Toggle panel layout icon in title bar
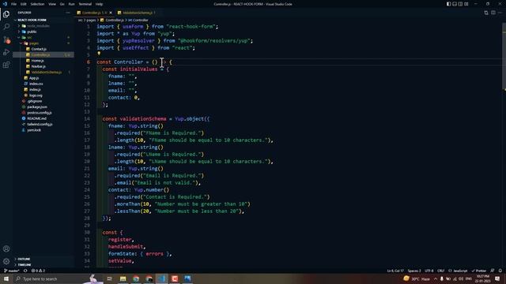 pos(455,4)
